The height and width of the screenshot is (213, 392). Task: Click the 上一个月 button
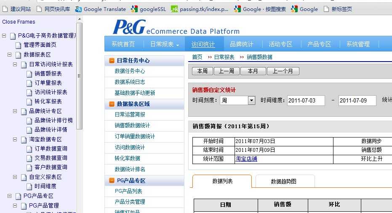pyautogui.click(x=283, y=71)
